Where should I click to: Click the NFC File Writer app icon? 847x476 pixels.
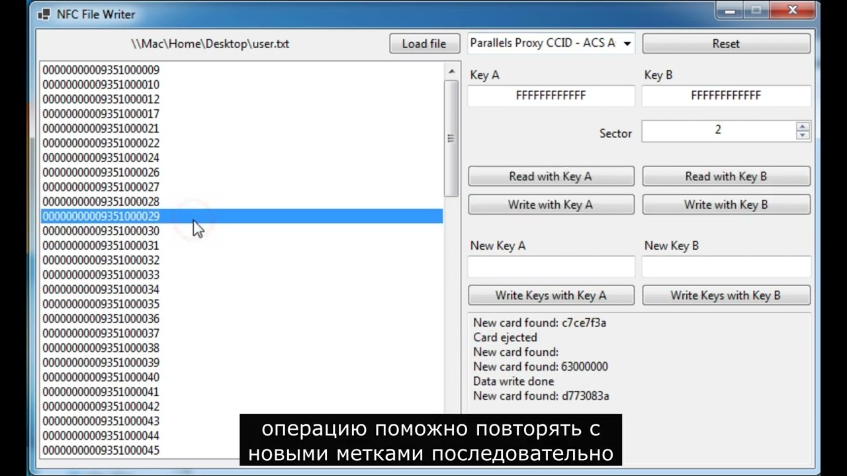coord(44,14)
